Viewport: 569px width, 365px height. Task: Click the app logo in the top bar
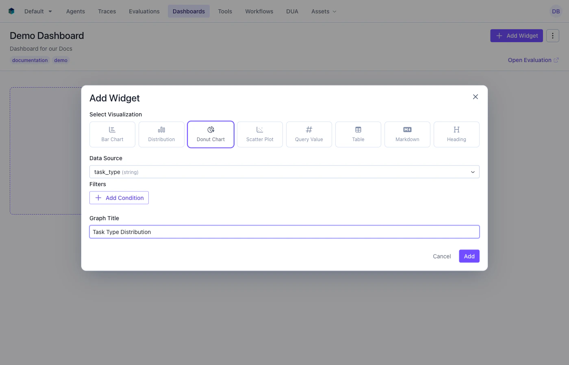point(12,11)
